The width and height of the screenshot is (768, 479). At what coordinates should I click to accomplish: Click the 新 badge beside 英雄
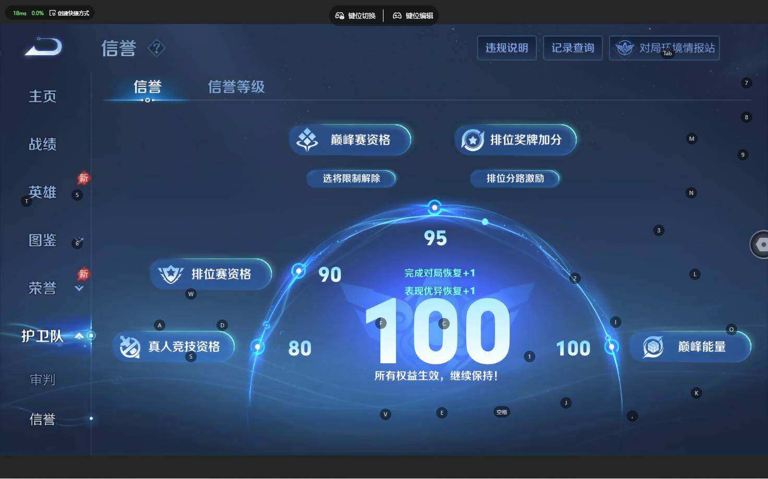point(83,178)
